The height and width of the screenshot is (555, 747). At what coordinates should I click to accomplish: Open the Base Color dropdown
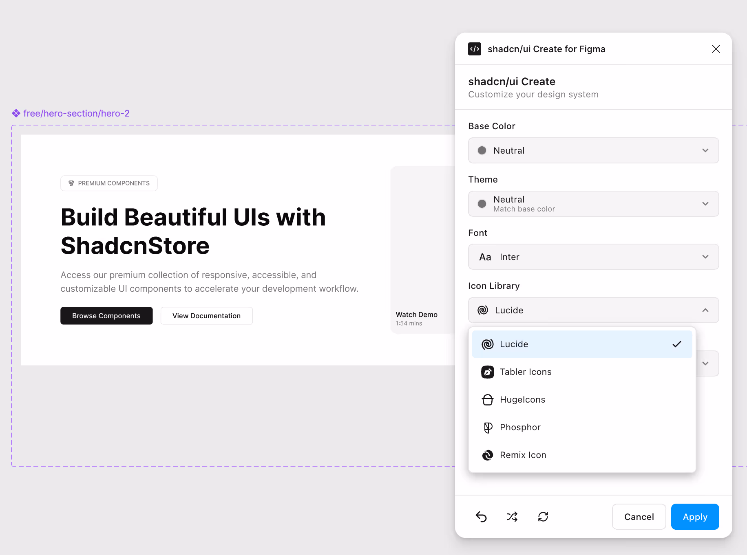[x=594, y=150]
